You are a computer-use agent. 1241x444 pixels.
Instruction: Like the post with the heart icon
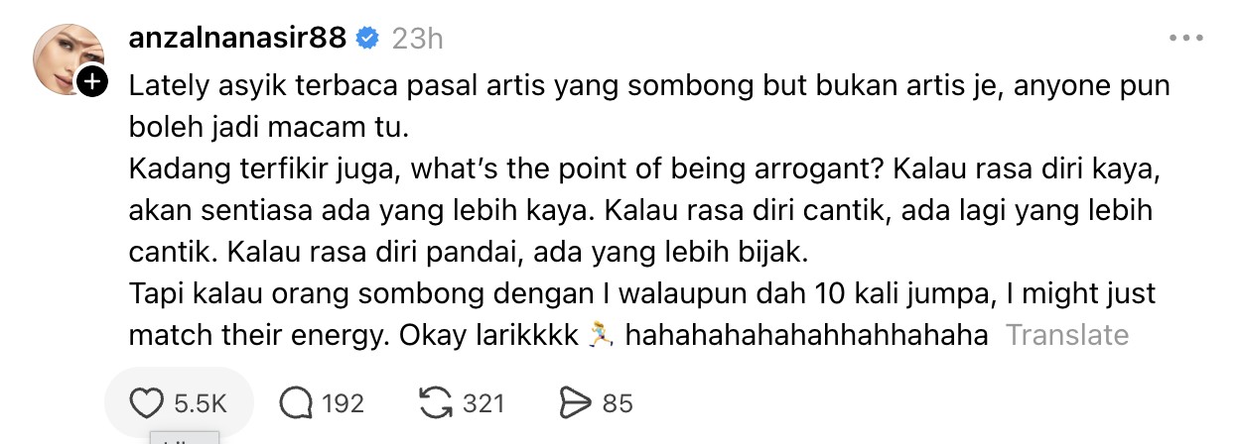pos(147,403)
